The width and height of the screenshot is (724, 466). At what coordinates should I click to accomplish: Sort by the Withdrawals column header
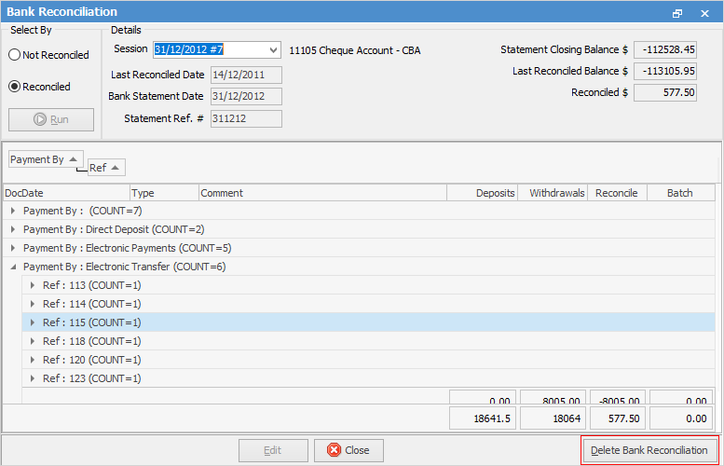[x=553, y=193]
